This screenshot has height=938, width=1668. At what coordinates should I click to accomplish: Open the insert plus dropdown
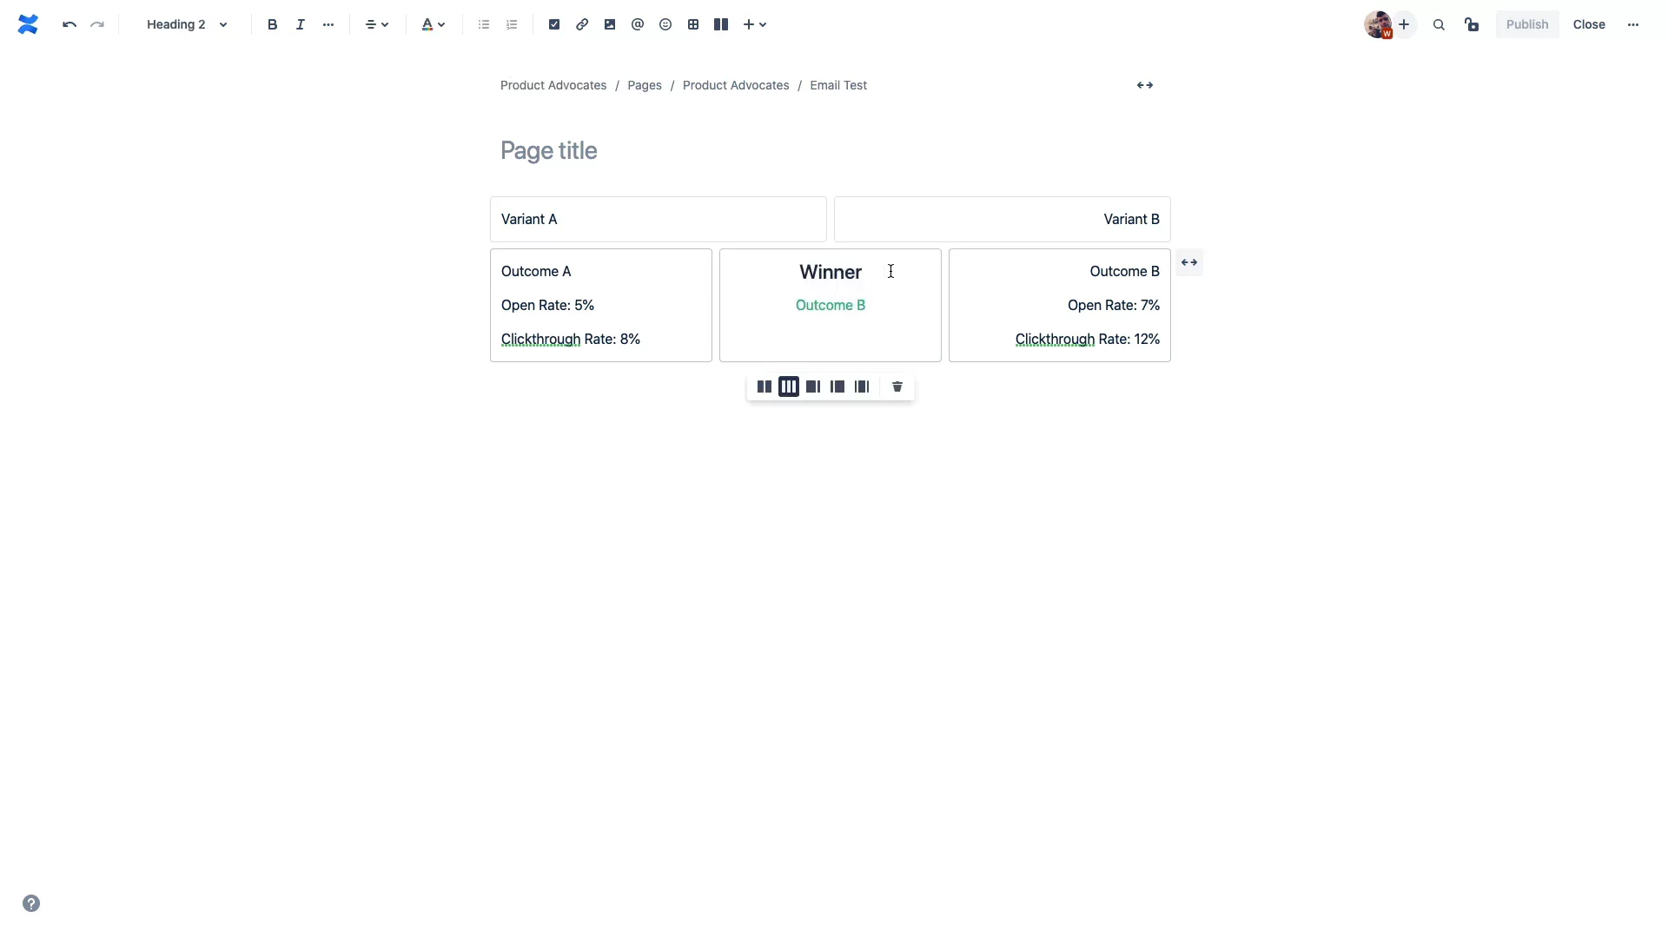pyautogui.click(x=754, y=24)
